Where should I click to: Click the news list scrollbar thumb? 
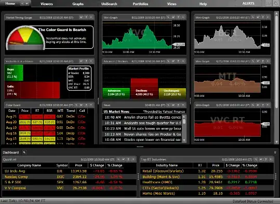point(184,121)
